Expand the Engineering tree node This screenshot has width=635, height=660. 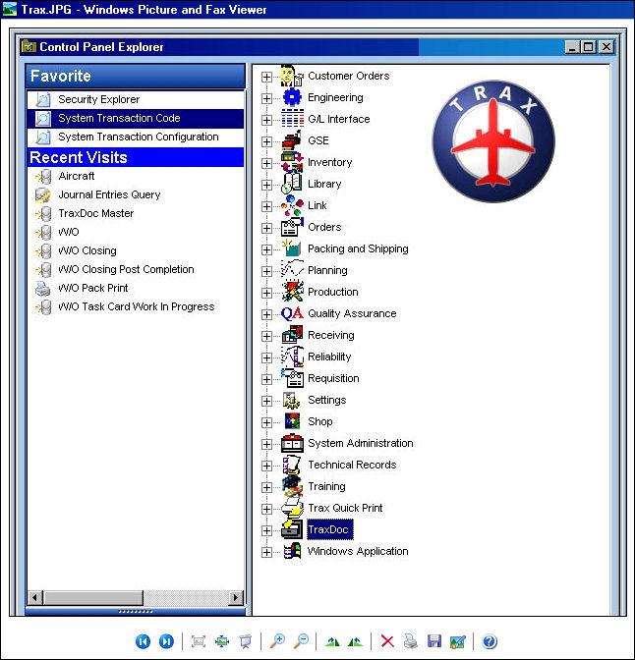point(266,98)
